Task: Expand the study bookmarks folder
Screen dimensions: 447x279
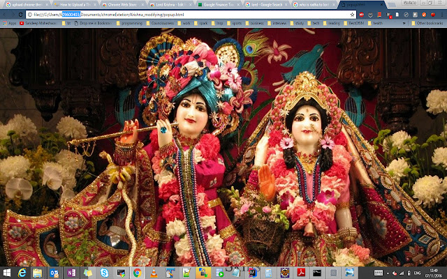Action: pos(297,23)
